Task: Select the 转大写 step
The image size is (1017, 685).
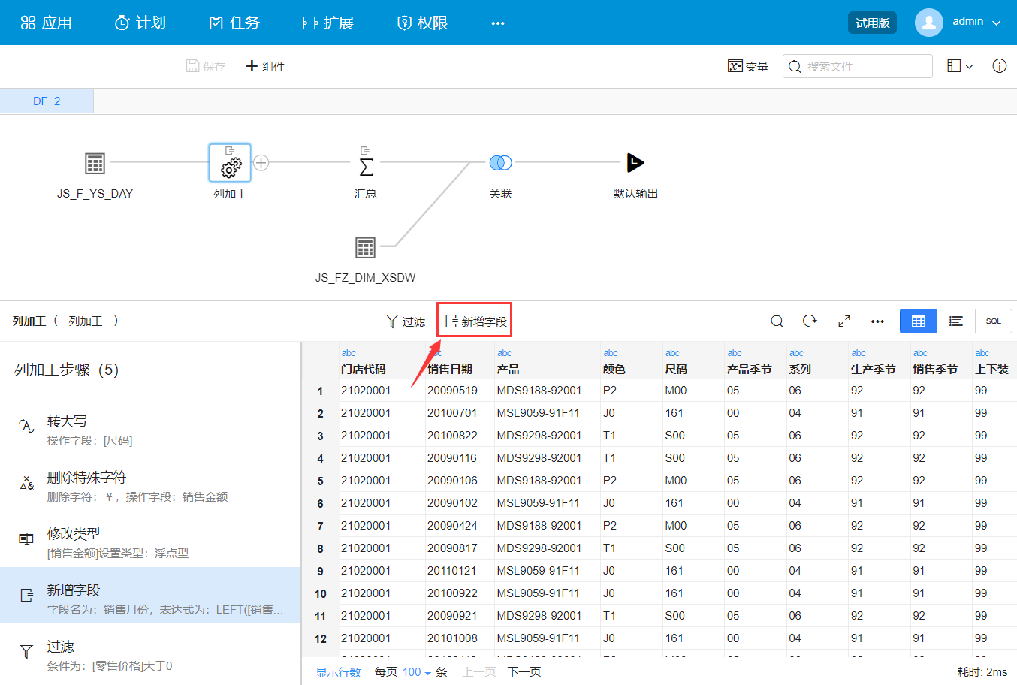Action: (x=150, y=430)
